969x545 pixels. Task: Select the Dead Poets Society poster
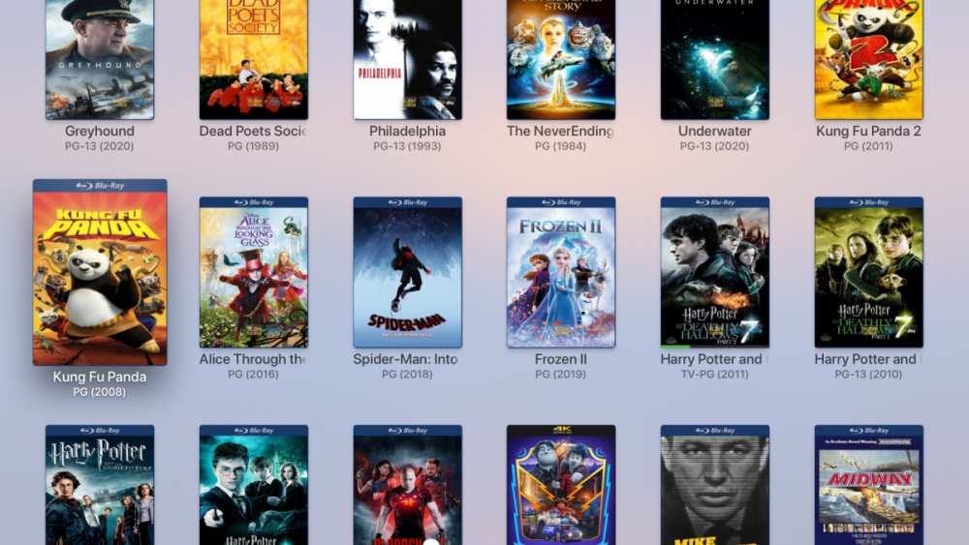point(253,59)
